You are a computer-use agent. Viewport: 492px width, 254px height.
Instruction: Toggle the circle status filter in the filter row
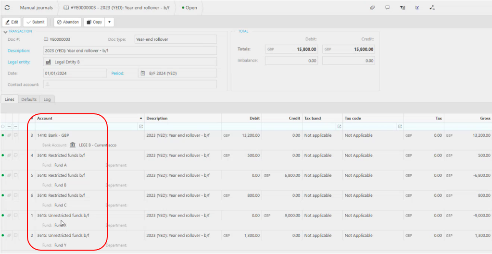pyautogui.click(x=3, y=127)
